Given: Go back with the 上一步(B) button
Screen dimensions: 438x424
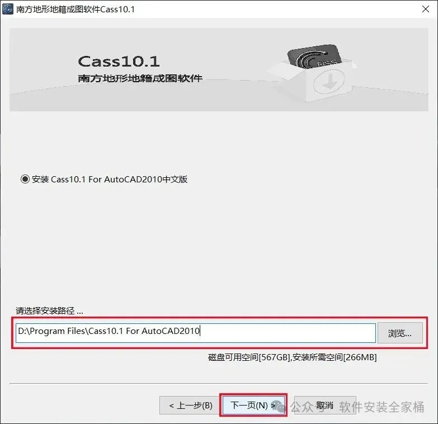Looking at the screenshot, I should 190,405.
